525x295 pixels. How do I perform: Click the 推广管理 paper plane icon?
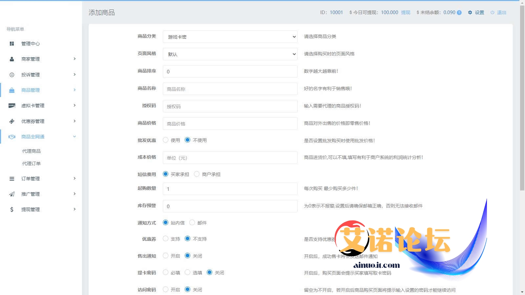pos(12,194)
